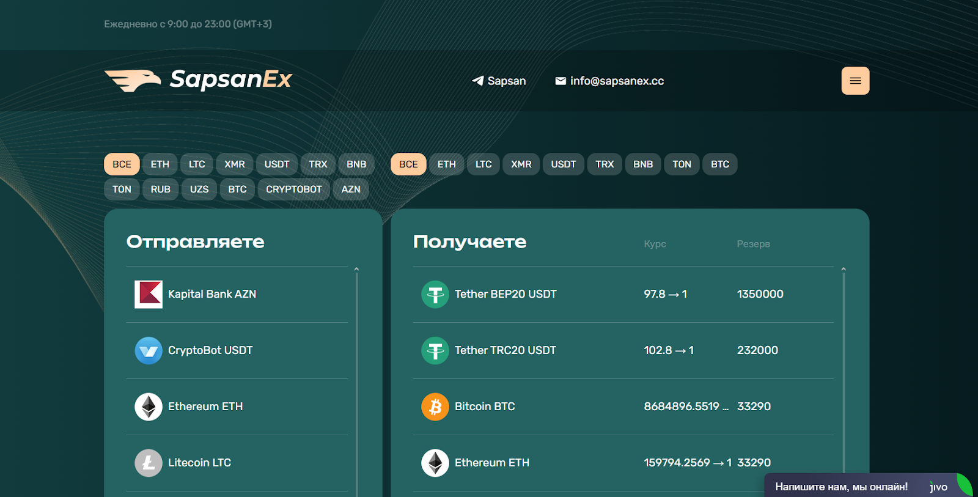Click the Litecoin coin icon
978x497 pixels.
coord(149,463)
